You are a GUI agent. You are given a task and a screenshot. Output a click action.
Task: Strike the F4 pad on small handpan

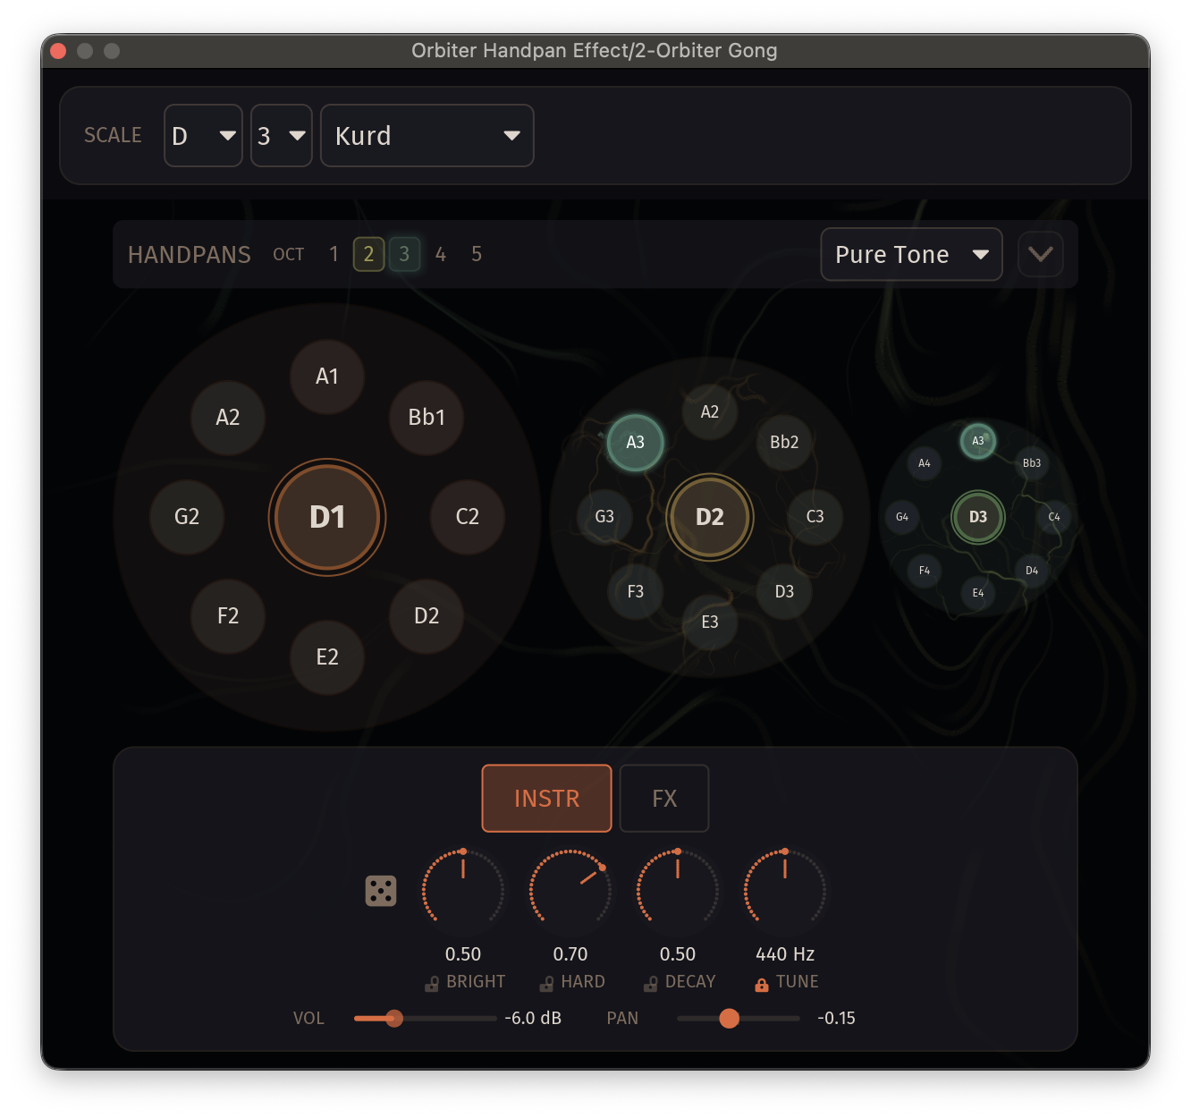point(925,571)
